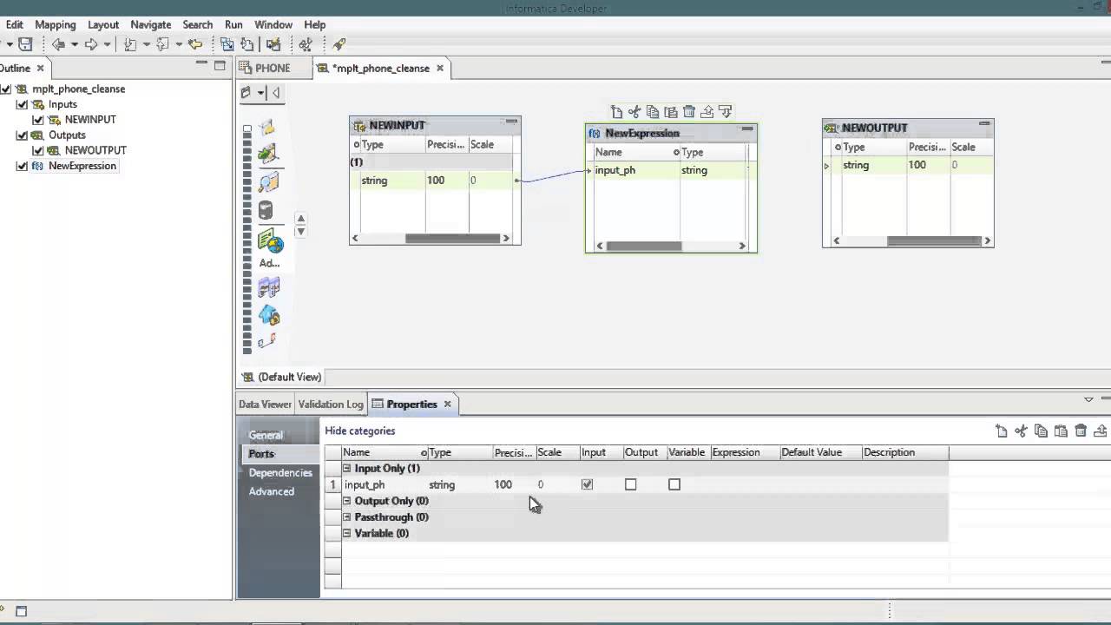Collapse the Output Only (0) group
This screenshot has width=1111, height=625.
pyautogui.click(x=347, y=501)
